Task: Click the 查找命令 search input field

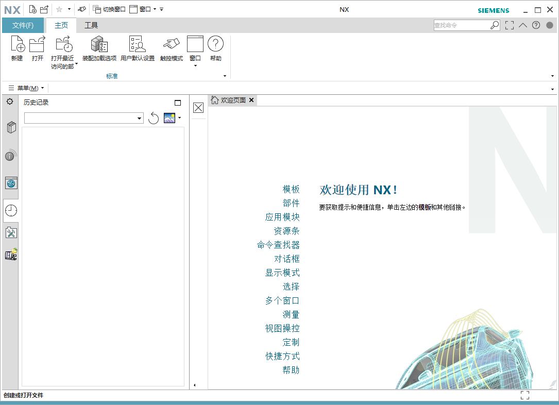Action: click(x=462, y=25)
